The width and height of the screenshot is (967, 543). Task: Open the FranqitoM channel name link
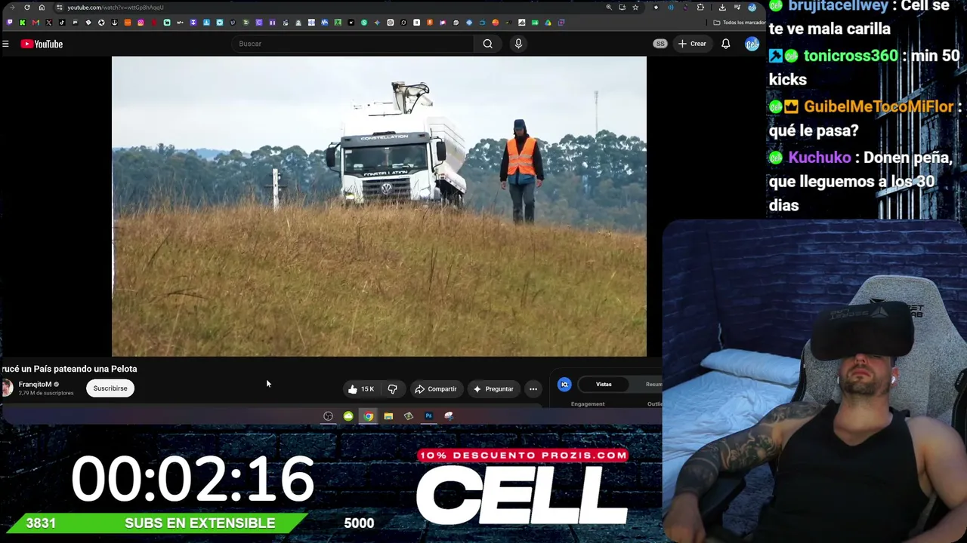(35, 385)
